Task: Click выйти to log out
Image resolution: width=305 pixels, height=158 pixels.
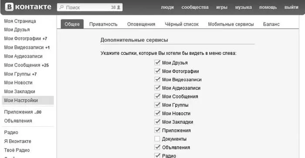Action: [291, 7]
